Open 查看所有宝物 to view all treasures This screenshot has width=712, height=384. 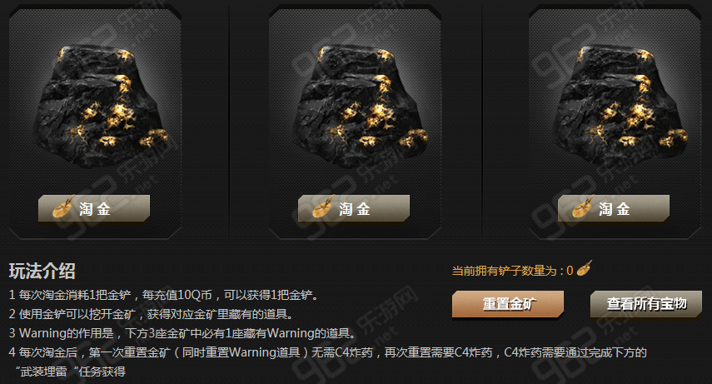pyautogui.click(x=646, y=304)
